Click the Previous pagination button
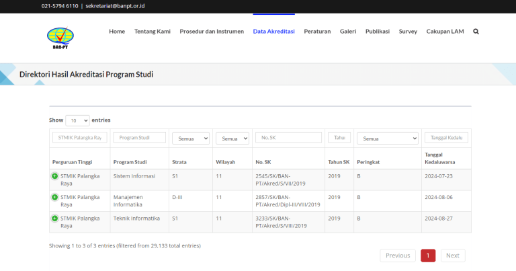 [398, 256]
